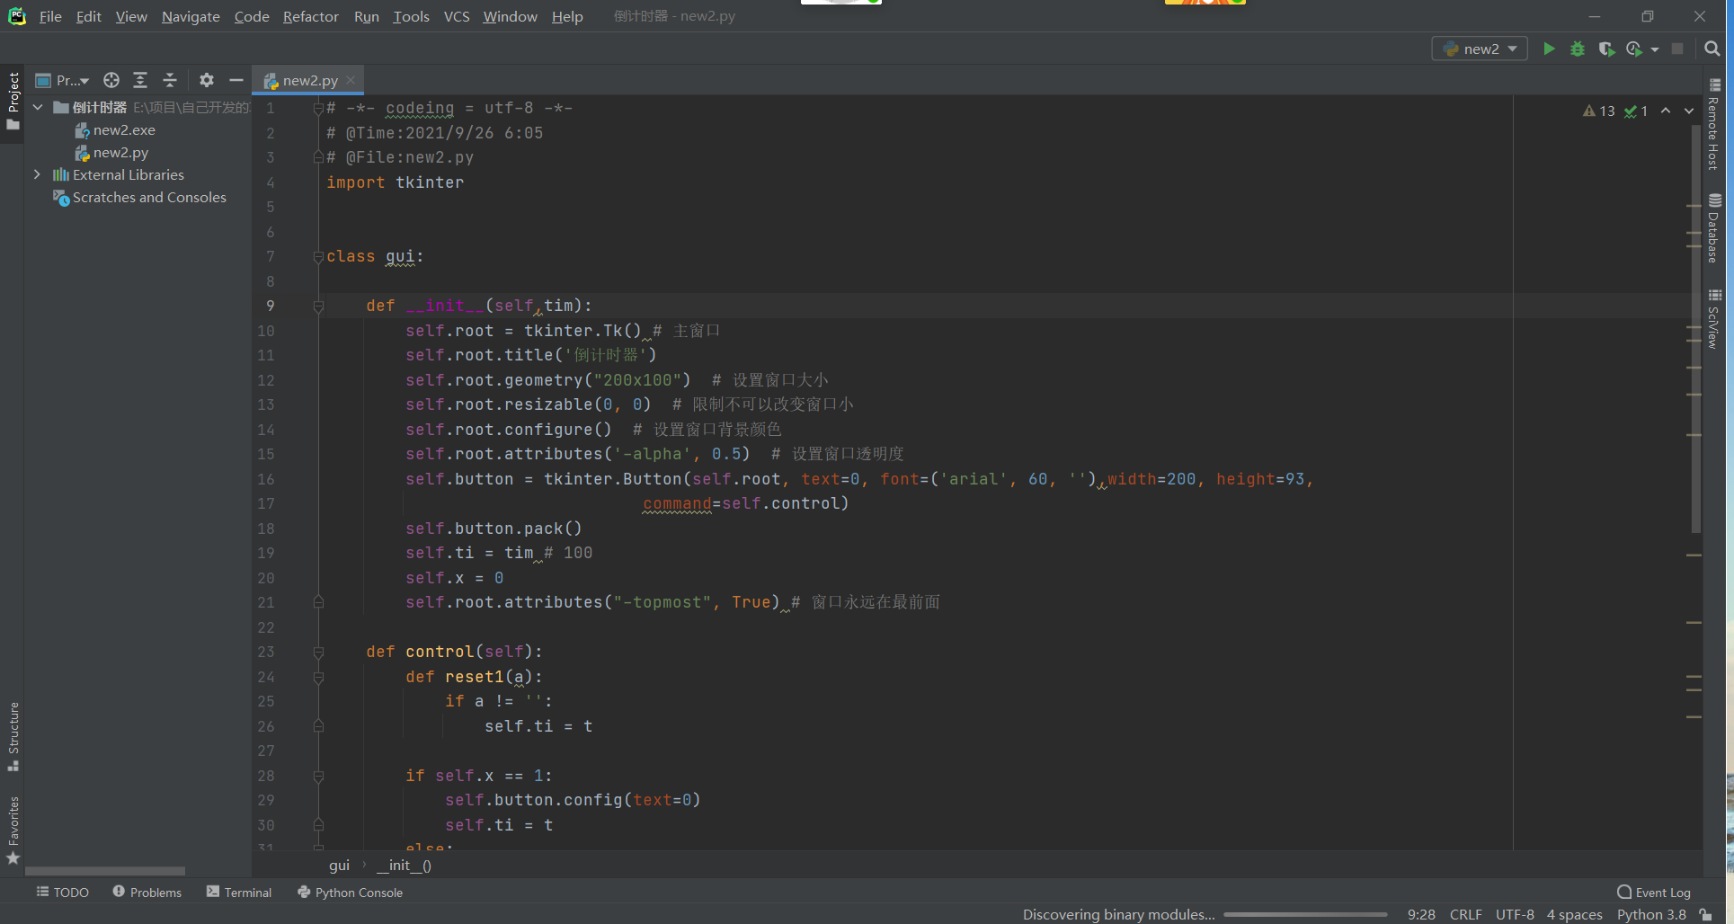The height and width of the screenshot is (924, 1734).
Task: Open Project panel settings gear
Action: coord(207,80)
